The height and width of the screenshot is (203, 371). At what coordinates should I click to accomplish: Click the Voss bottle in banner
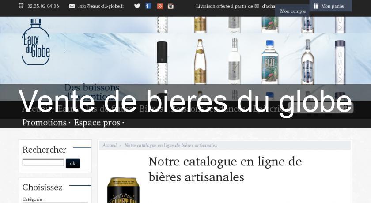[340, 62]
